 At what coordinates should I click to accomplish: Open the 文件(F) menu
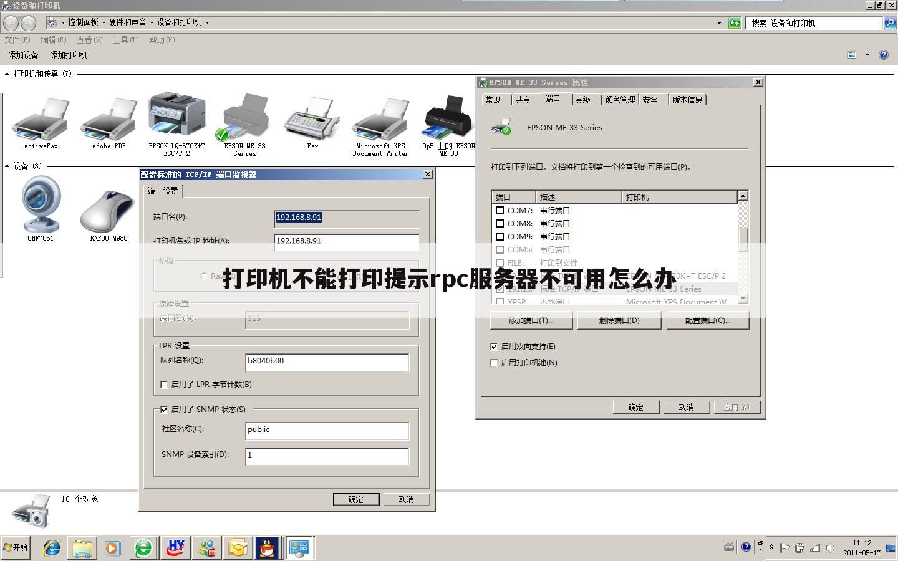point(16,39)
